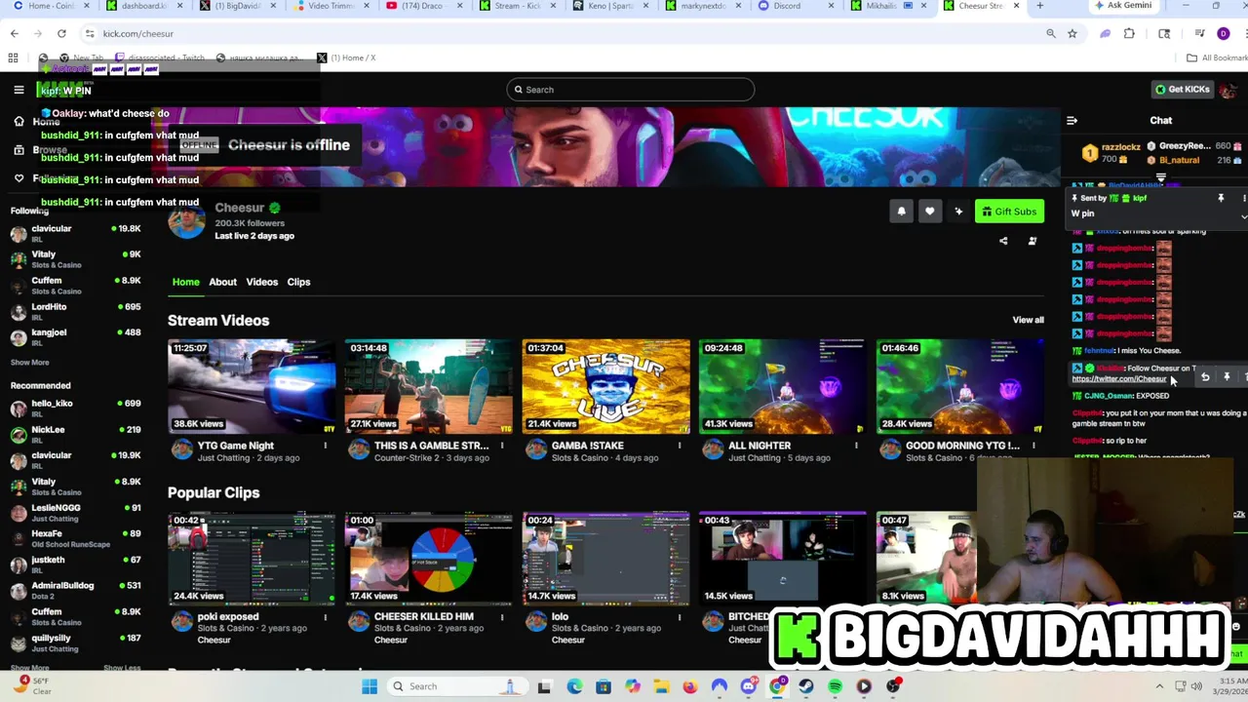Open Steam from the taskbar
This screenshot has height=702, width=1248.
(x=806, y=686)
